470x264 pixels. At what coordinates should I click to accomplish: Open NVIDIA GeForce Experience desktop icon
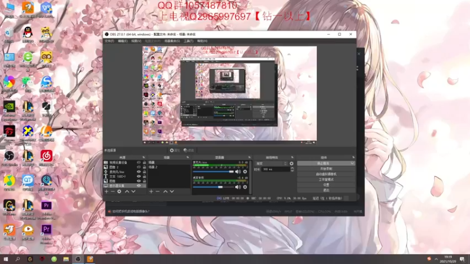coord(9,110)
